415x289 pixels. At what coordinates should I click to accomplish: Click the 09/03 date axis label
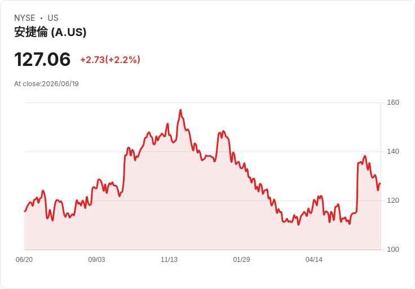coord(96,259)
